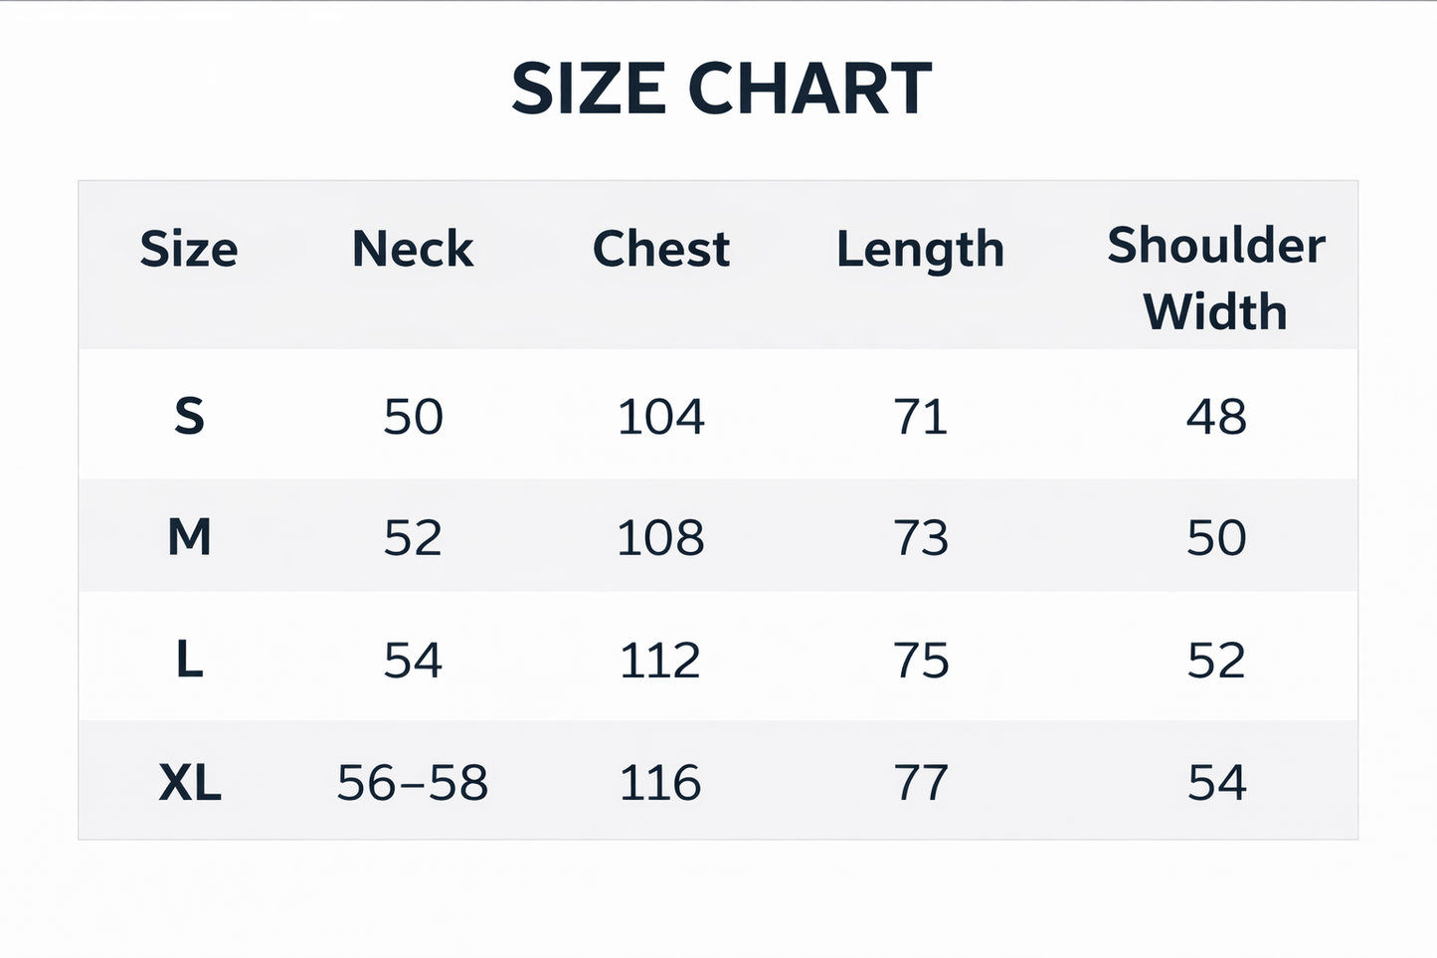Click the 73 length value
Viewport: 1437px width, 958px height.
pyautogui.click(x=921, y=538)
